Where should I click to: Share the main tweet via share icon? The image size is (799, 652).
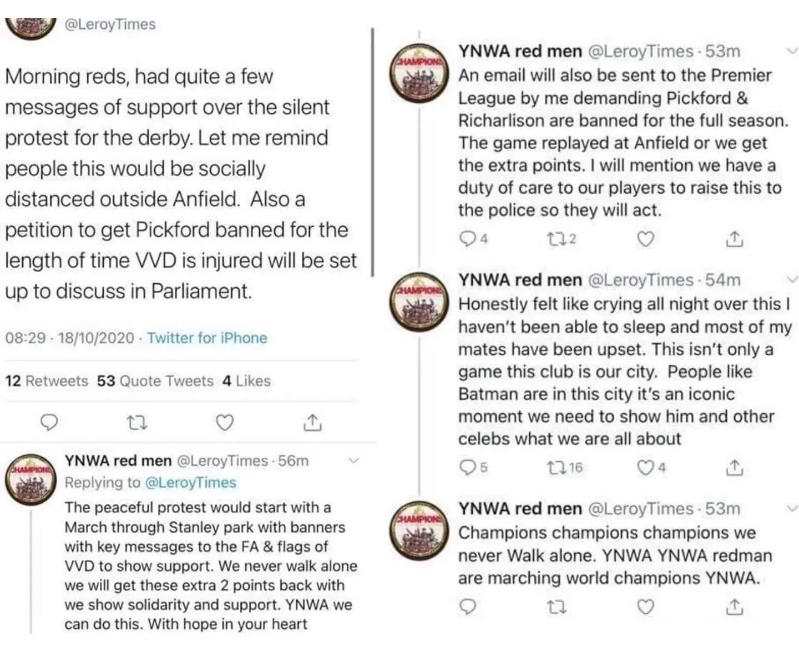312,423
